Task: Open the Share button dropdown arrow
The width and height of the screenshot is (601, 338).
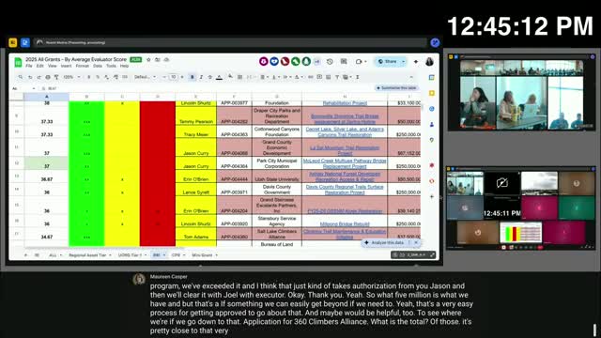Action: pos(404,61)
